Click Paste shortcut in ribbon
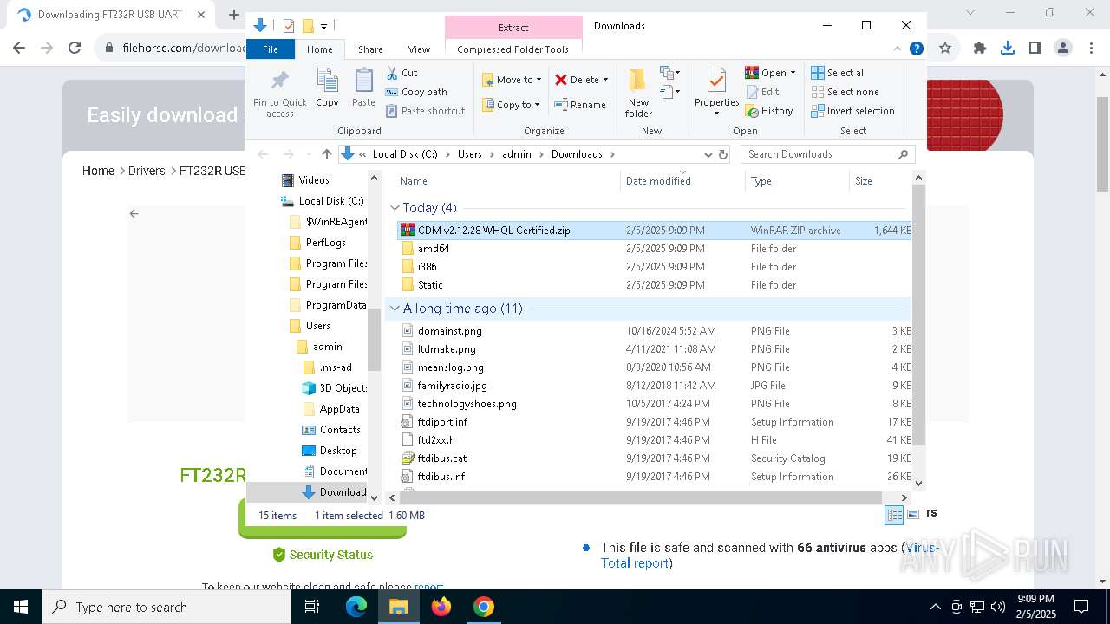The image size is (1110, 624). 425,111
